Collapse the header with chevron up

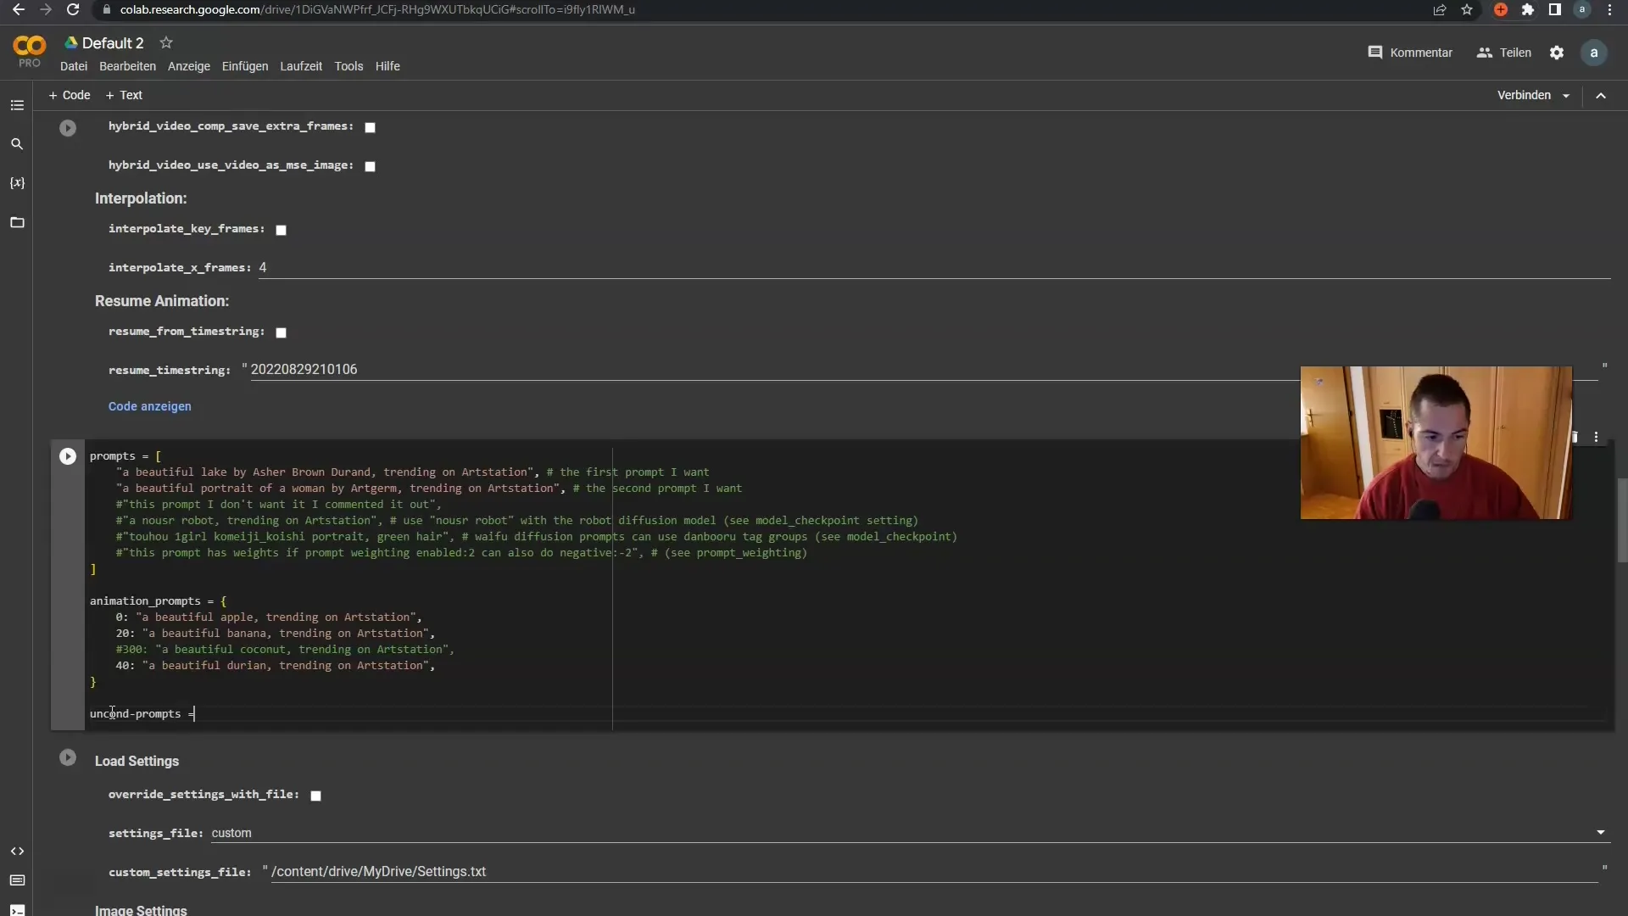1601,96
